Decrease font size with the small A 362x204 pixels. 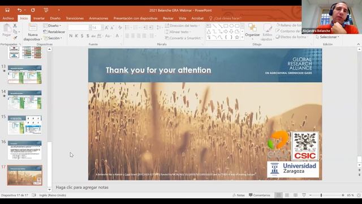[x=112, y=28]
